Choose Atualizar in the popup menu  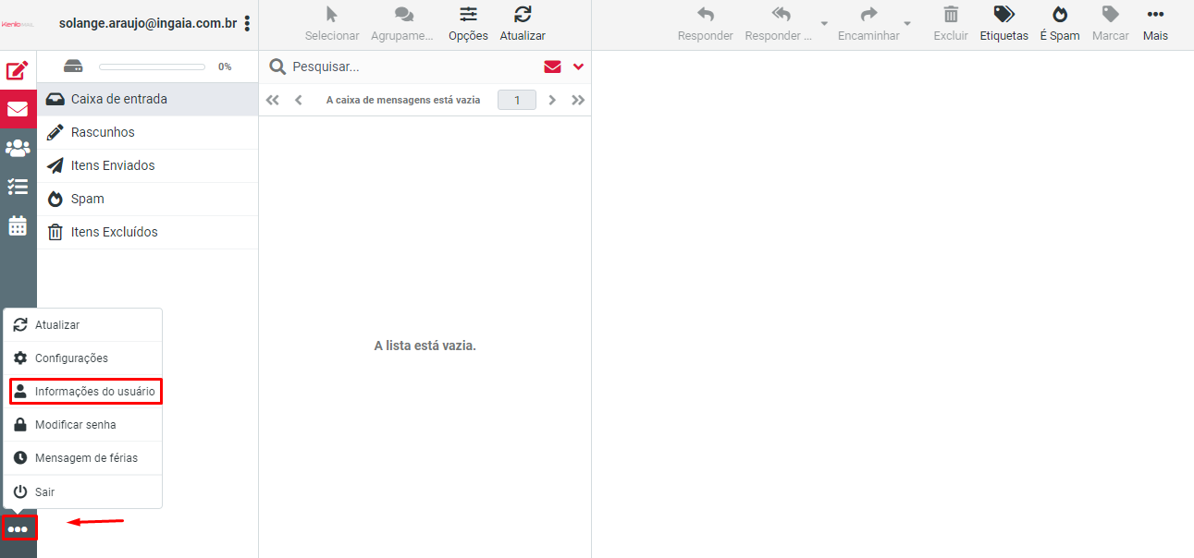83,325
